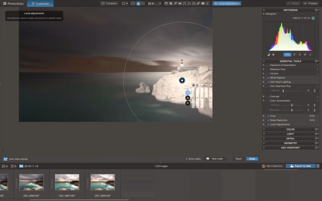Click the New mask icon

(x=208, y=159)
